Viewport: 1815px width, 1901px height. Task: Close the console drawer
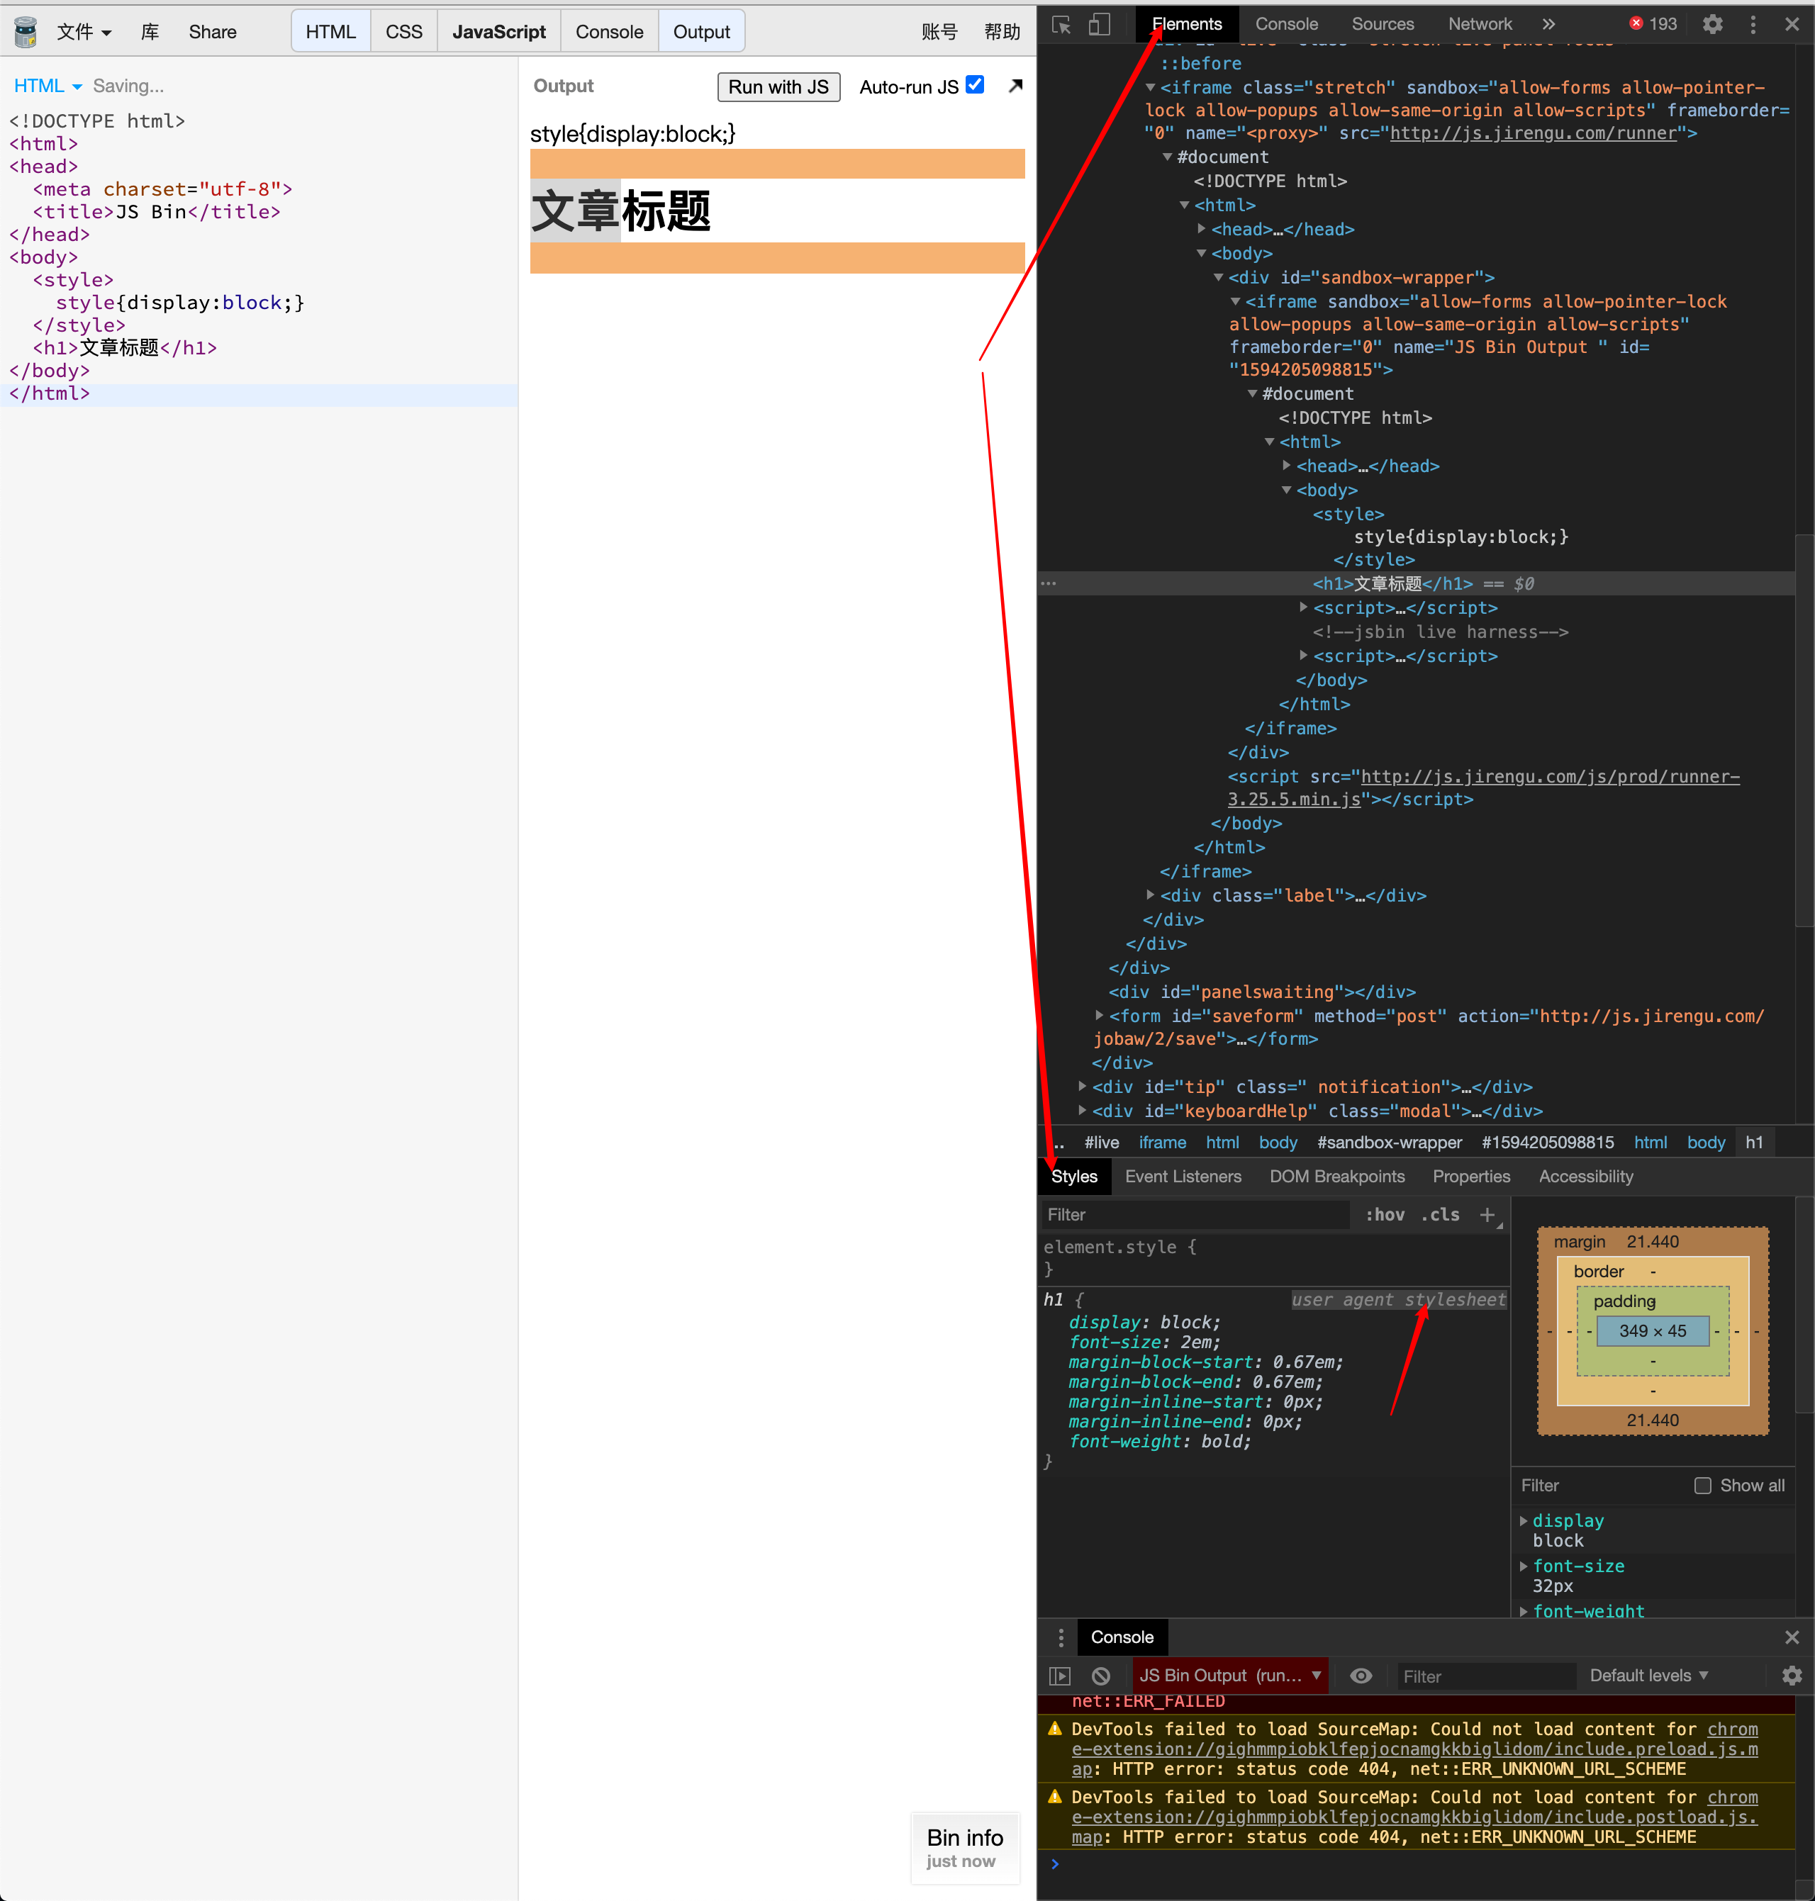[x=1792, y=1637]
